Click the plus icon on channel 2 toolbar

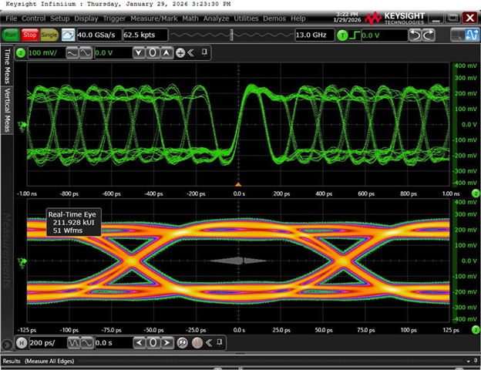point(180,52)
